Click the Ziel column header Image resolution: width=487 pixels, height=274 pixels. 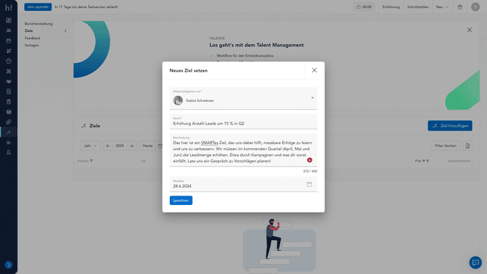point(143,161)
